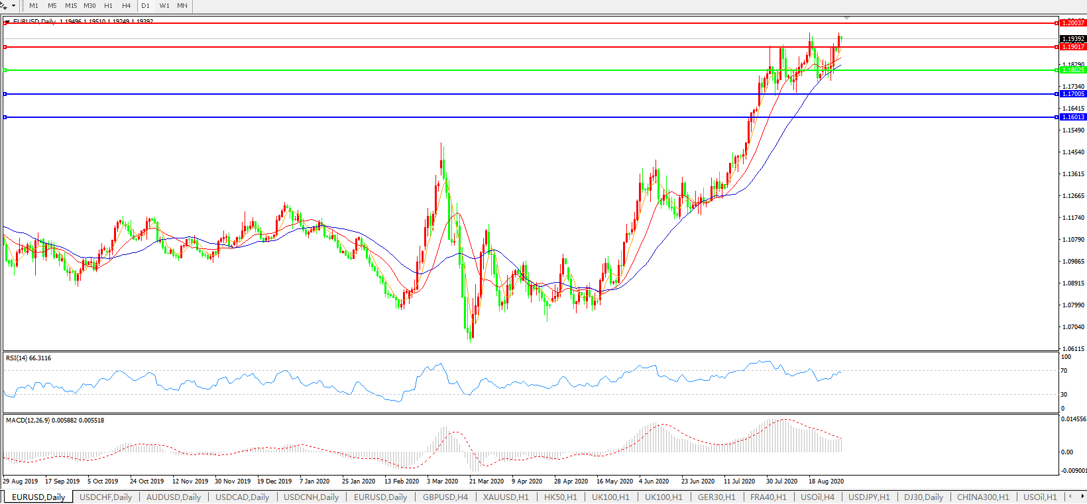Open the GBPUSD,H4 chart tab
The width and height of the screenshot is (1087, 504).
[x=445, y=497]
